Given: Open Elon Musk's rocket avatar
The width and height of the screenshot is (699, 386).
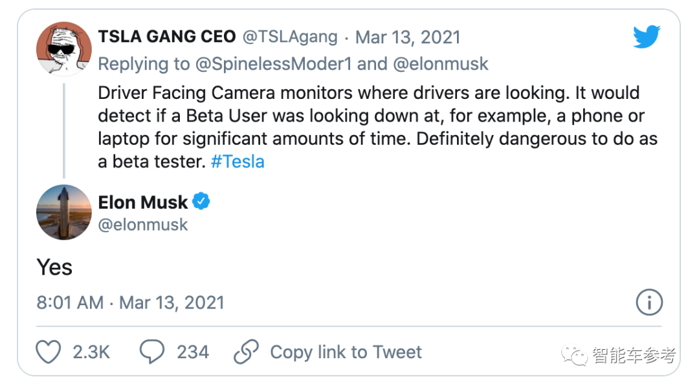Looking at the screenshot, I should [x=63, y=212].
